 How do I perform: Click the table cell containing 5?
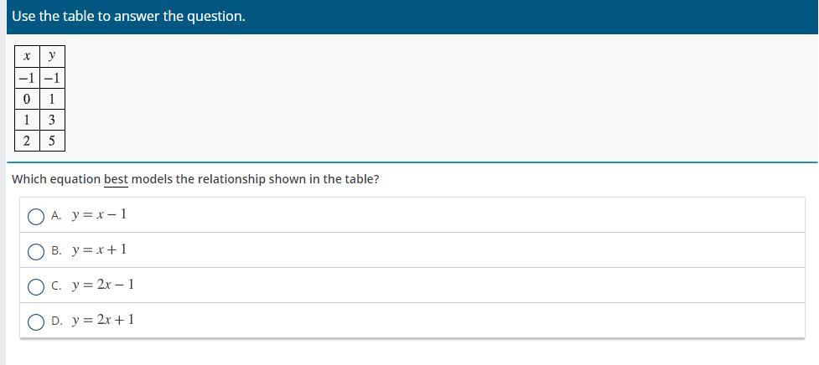52,141
